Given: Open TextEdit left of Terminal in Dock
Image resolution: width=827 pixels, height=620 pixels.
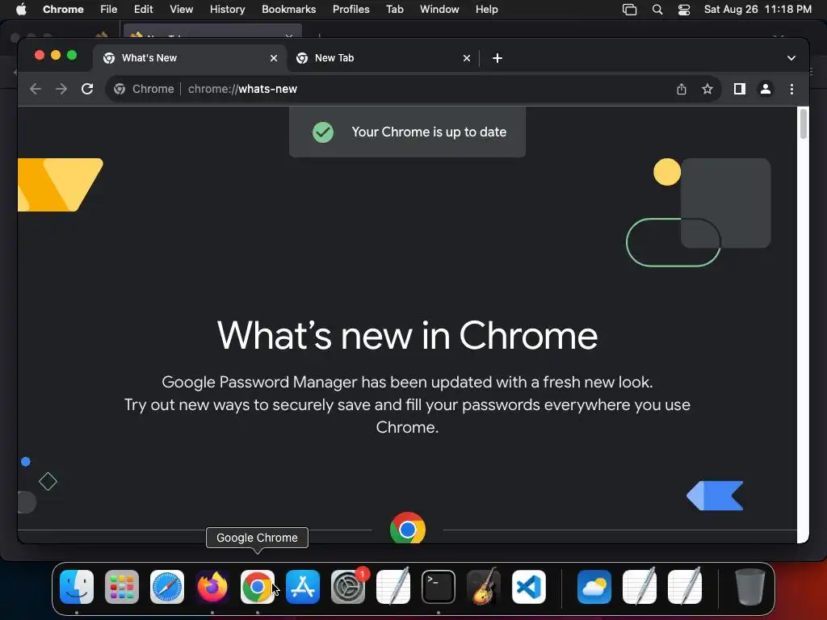Looking at the screenshot, I should (x=393, y=587).
